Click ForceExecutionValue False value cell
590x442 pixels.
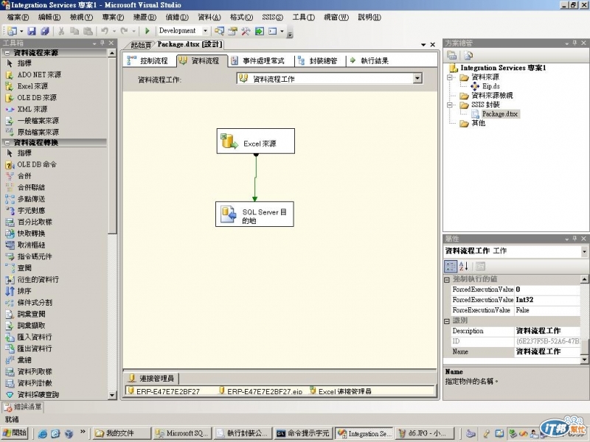click(547, 310)
